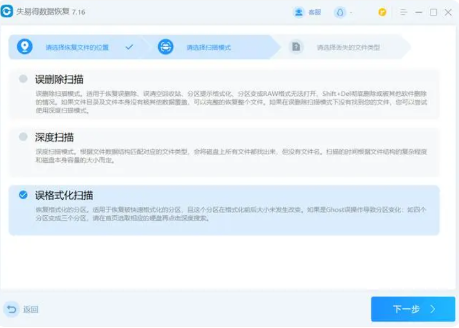459x328 pixels.
Task: Click the 下一步 next button
Action: (413, 309)
